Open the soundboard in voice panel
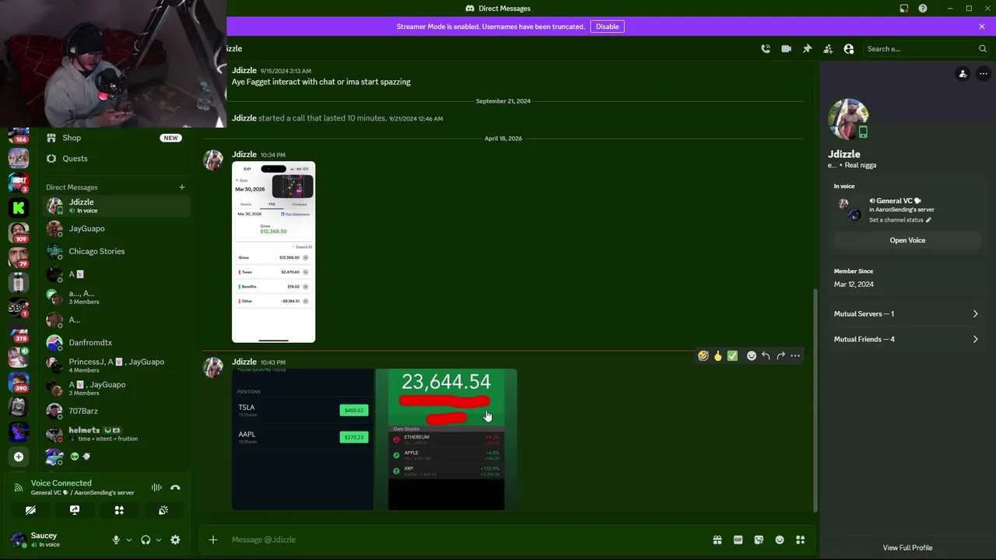The height and width of the screenshot is (560, 996). click(x=163, y=510)
